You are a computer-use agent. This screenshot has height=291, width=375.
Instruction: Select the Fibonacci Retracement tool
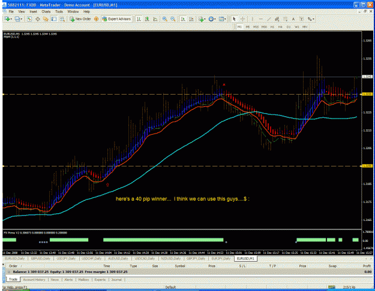pyautogui.click(x=286, y=19)
